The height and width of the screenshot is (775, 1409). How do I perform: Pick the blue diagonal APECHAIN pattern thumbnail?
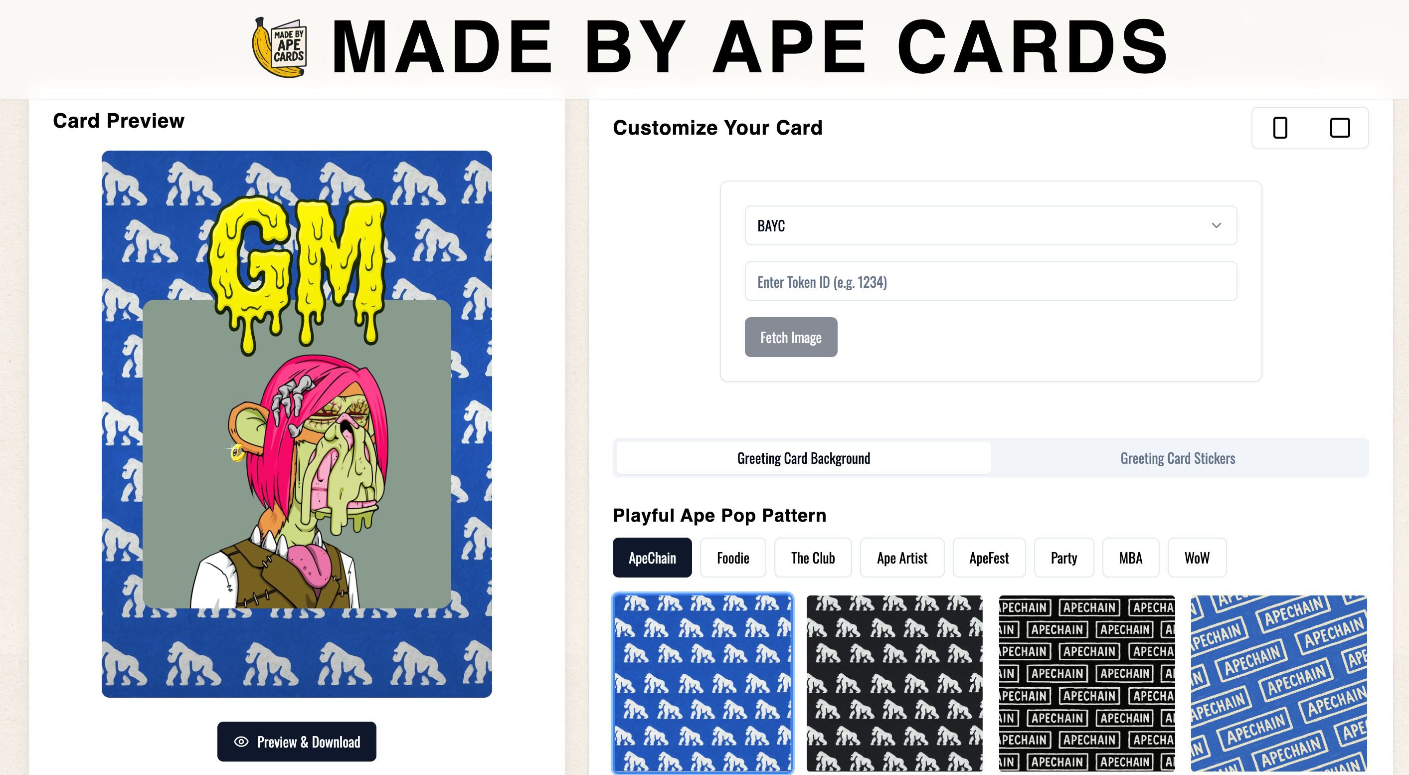click(x=1278, y=683)
